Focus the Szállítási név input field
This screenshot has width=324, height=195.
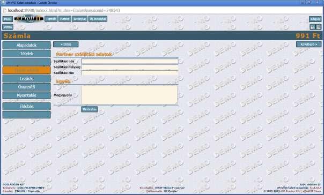(x=130, y=61)
